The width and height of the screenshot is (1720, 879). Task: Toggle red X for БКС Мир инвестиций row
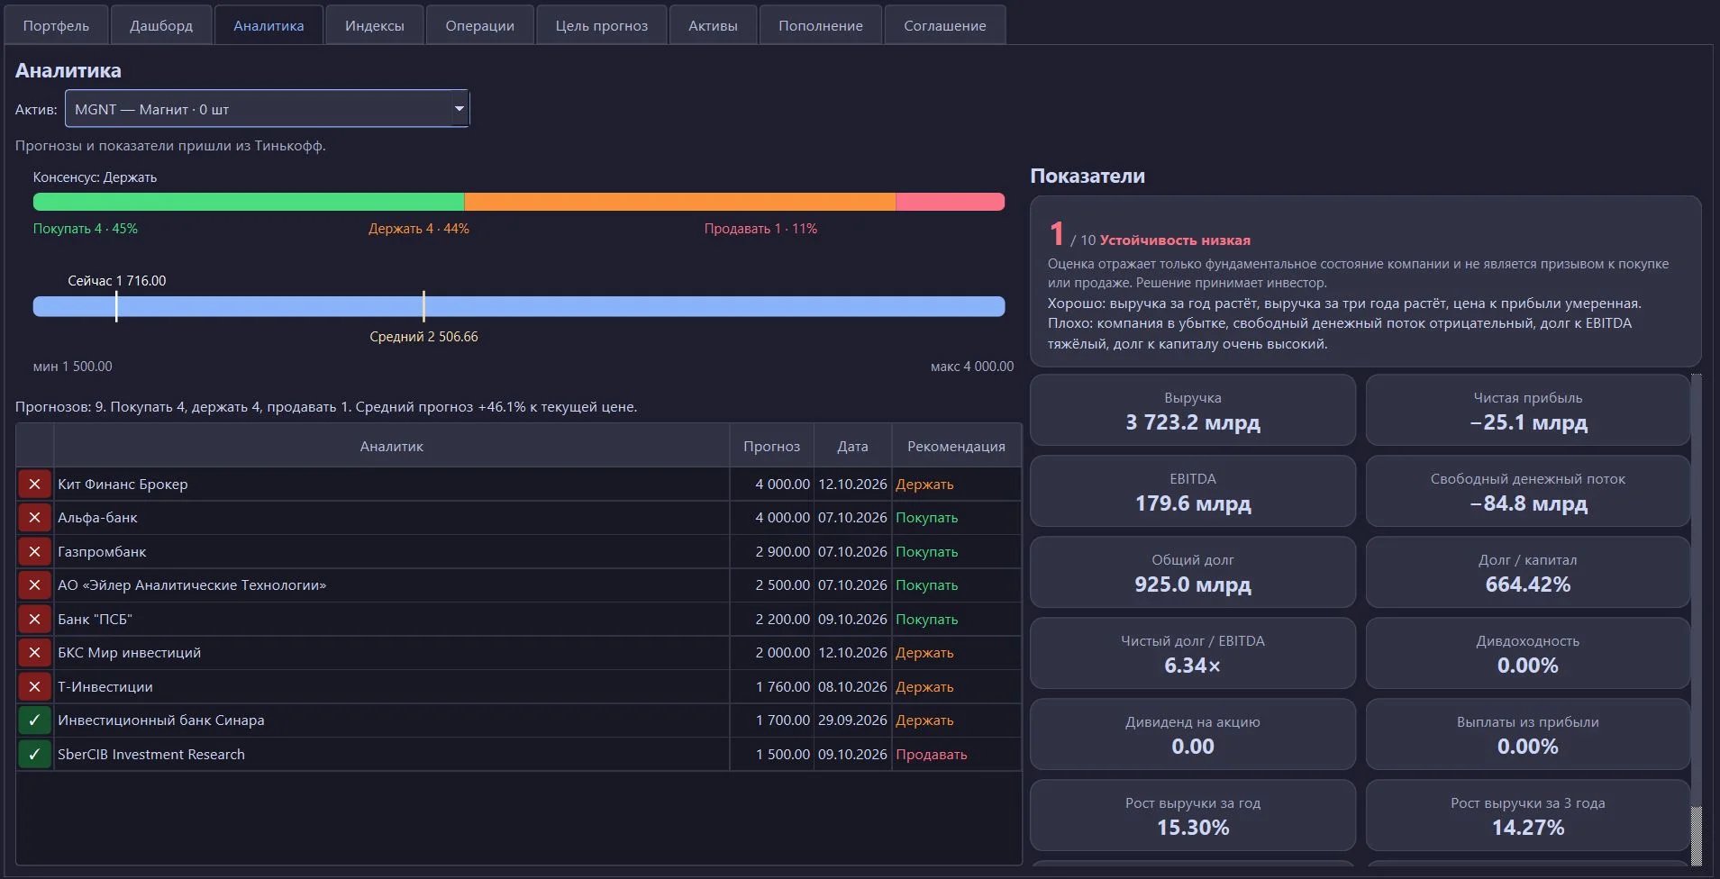[x=34, y=653]
